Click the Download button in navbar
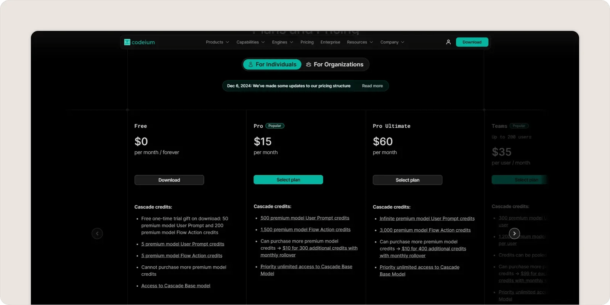Viewport: 610px width, 305px height. click(472, 42)
